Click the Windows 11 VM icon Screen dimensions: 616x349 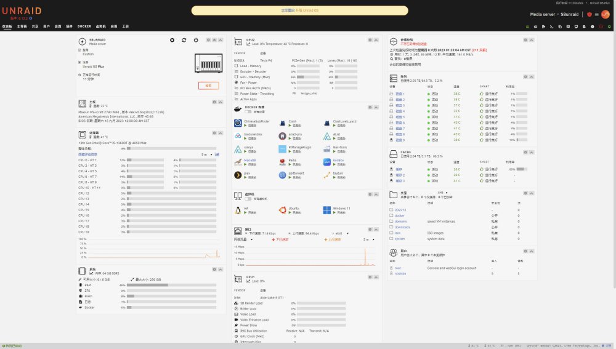pos(327,211)
